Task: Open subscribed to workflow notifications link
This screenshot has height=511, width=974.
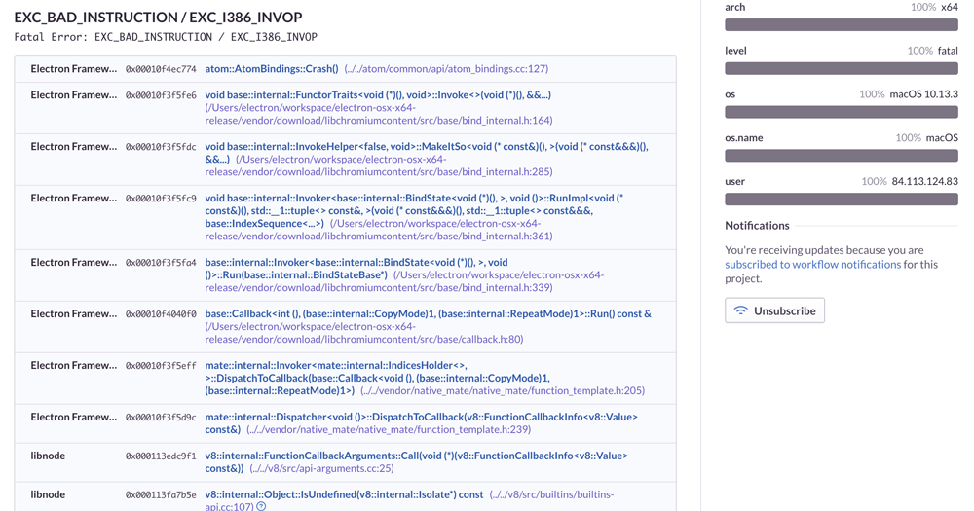Action: tap(812, 264)
